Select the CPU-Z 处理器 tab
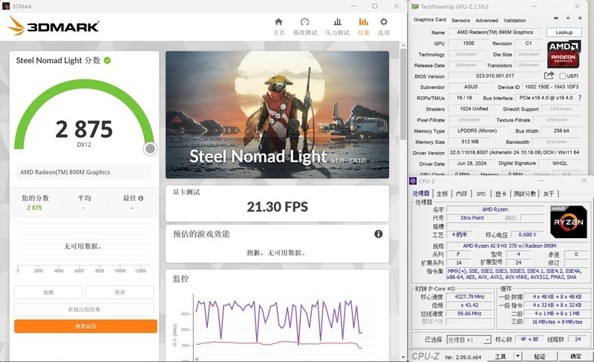Viewport: 594px width, 362px height. [421, 194]
